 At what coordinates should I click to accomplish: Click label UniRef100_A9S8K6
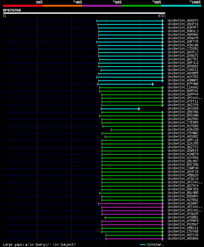[x=183, y=238]
